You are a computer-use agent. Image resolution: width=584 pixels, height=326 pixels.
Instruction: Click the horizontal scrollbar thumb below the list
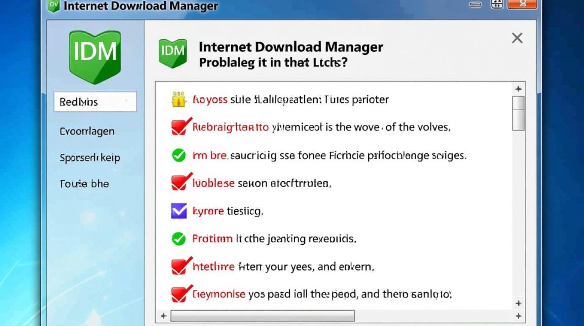click(262, 316)
